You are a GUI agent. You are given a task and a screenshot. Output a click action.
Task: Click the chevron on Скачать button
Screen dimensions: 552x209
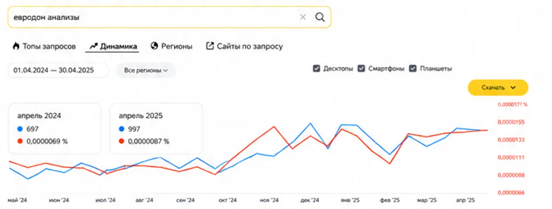point(513,88)
